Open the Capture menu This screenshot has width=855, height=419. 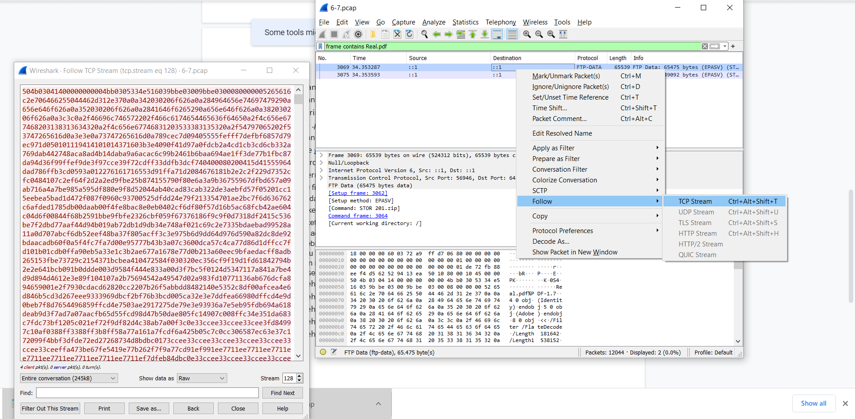[x=403, y=22]
